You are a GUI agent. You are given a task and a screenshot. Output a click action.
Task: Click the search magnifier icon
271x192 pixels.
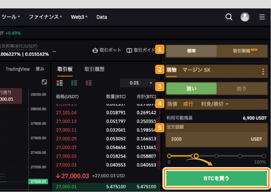[x=229, y=17]
